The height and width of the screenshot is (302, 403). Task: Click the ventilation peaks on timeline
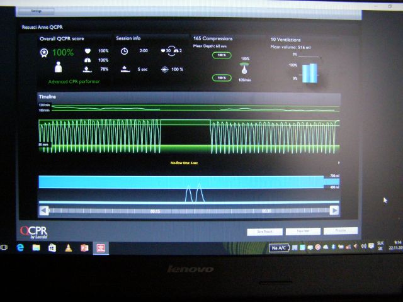point(193,193)
